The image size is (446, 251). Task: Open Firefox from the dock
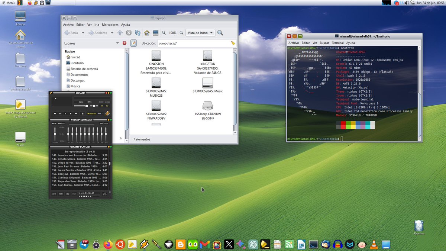coord(108,244)
